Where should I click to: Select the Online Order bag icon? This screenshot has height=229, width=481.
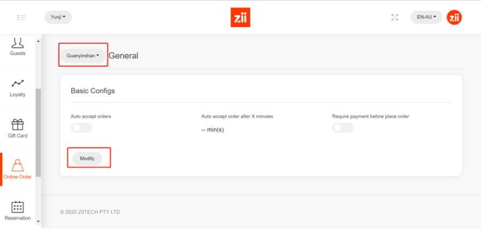pyautogui.click(x=17, y=165)
